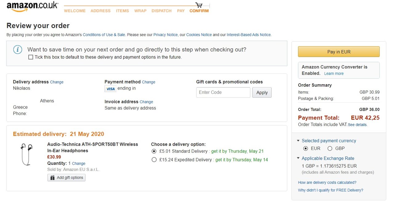Image resolution: width=394 pixels, height=205 pixels.
Task: Change the delivery address
Action: [57, 82]
